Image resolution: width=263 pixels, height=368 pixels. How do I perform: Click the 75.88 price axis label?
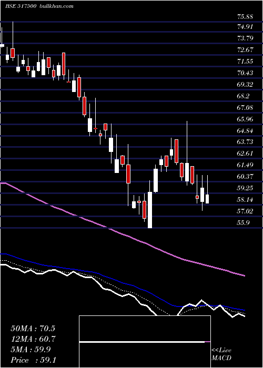[x=245, y=17]
